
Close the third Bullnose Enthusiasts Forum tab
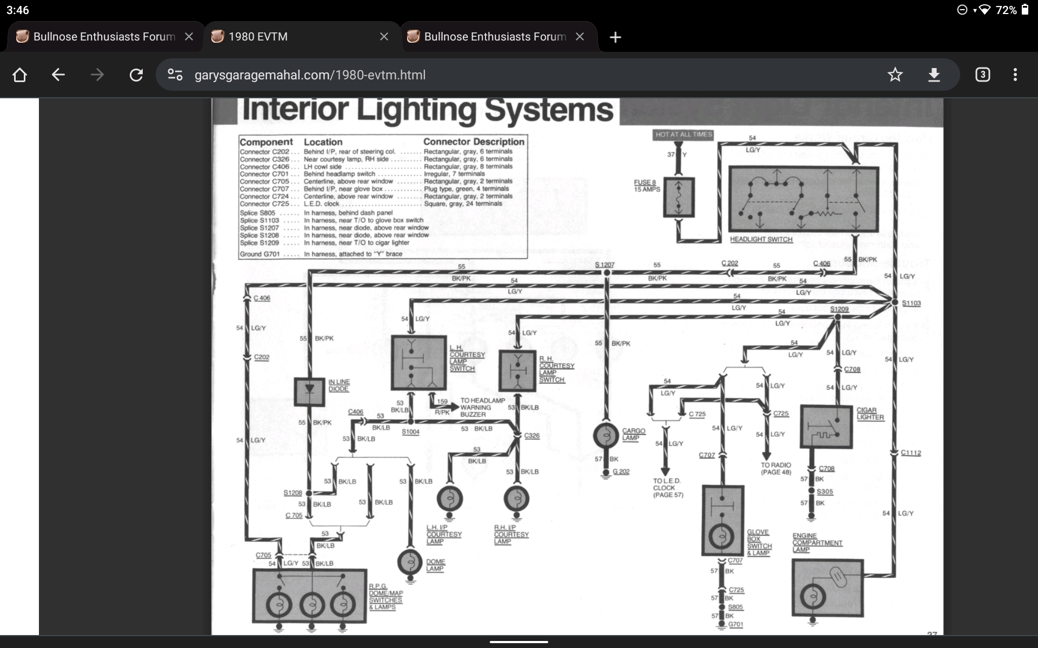click(580, 37)
